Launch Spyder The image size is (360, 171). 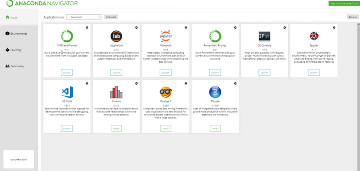314,73
